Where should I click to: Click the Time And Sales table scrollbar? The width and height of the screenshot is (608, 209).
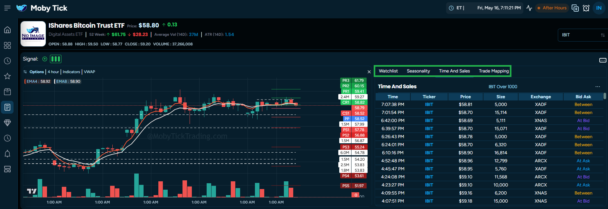[x=605, y=96]
